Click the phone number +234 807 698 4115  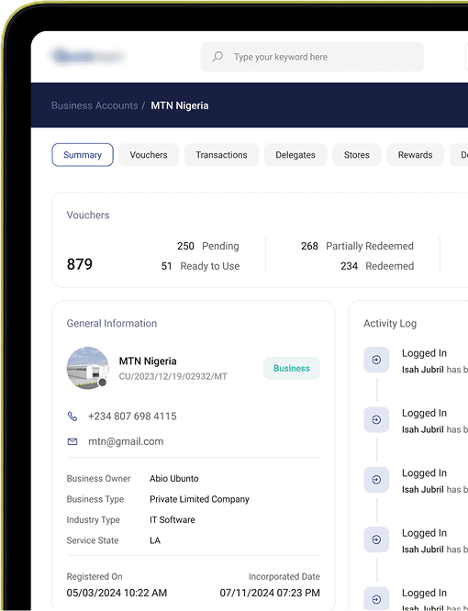pos(132,417)
